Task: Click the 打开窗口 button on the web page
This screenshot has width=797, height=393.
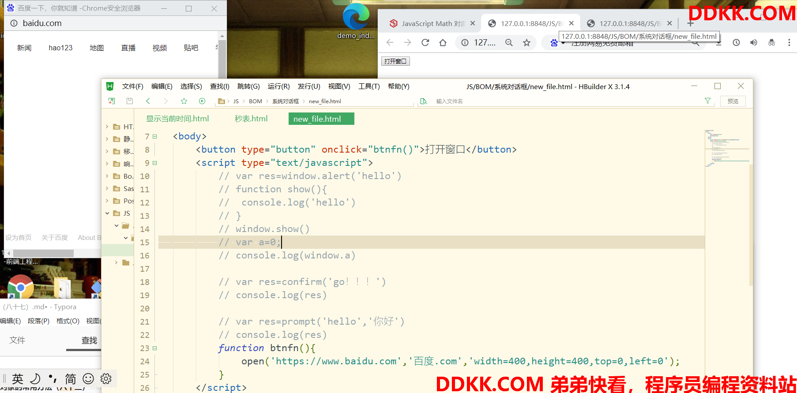Action: point(395,61)
